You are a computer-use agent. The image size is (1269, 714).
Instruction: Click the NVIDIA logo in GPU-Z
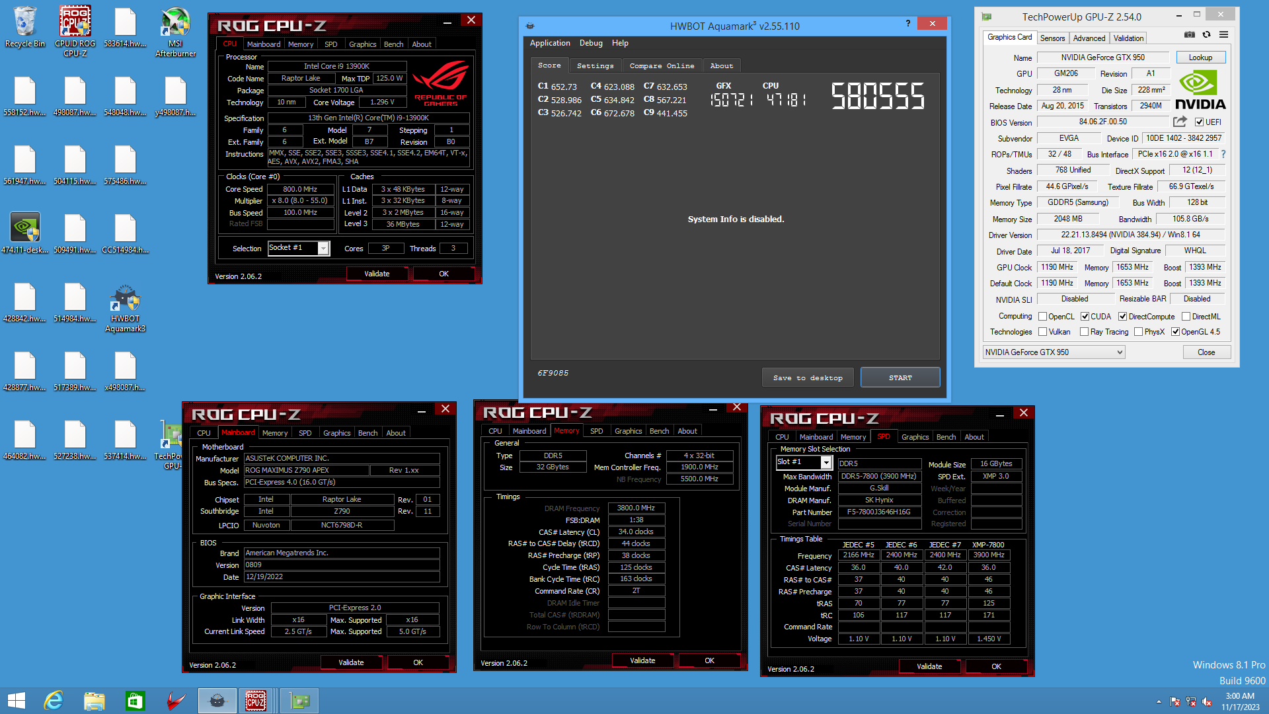1200,91
